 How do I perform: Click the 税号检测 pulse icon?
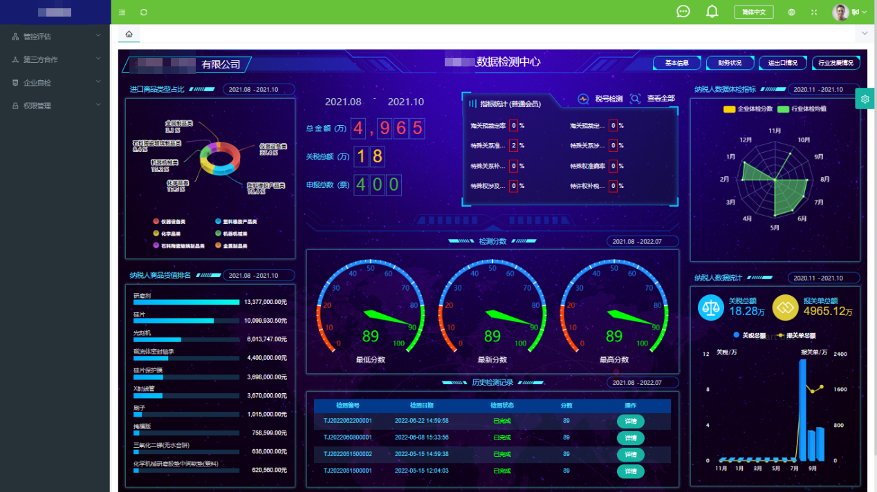(583, 99)
